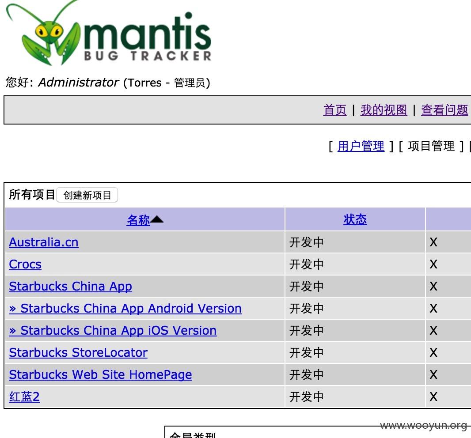Open Starbucks China App Android Version subproject
Screen dimensions: 471x438
tap(125, 308)
